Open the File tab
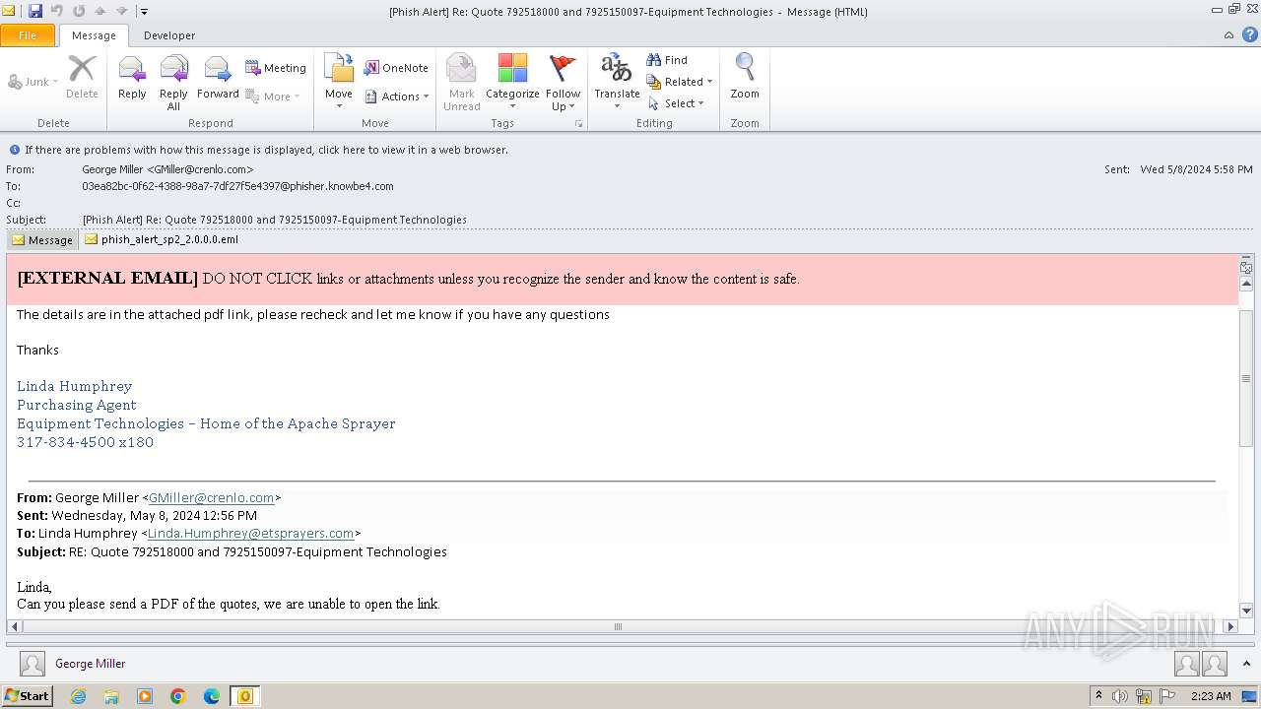This screenshot has height=709, width=1261. click(x=28, y=35)
